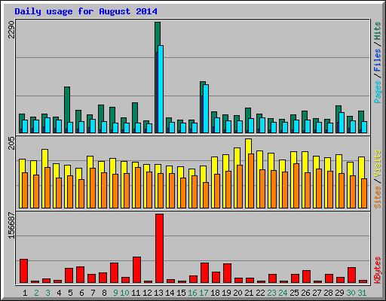Click day 17 on the x-axis
The width and height of the screenshot is (386, 301).
(204, 293)
